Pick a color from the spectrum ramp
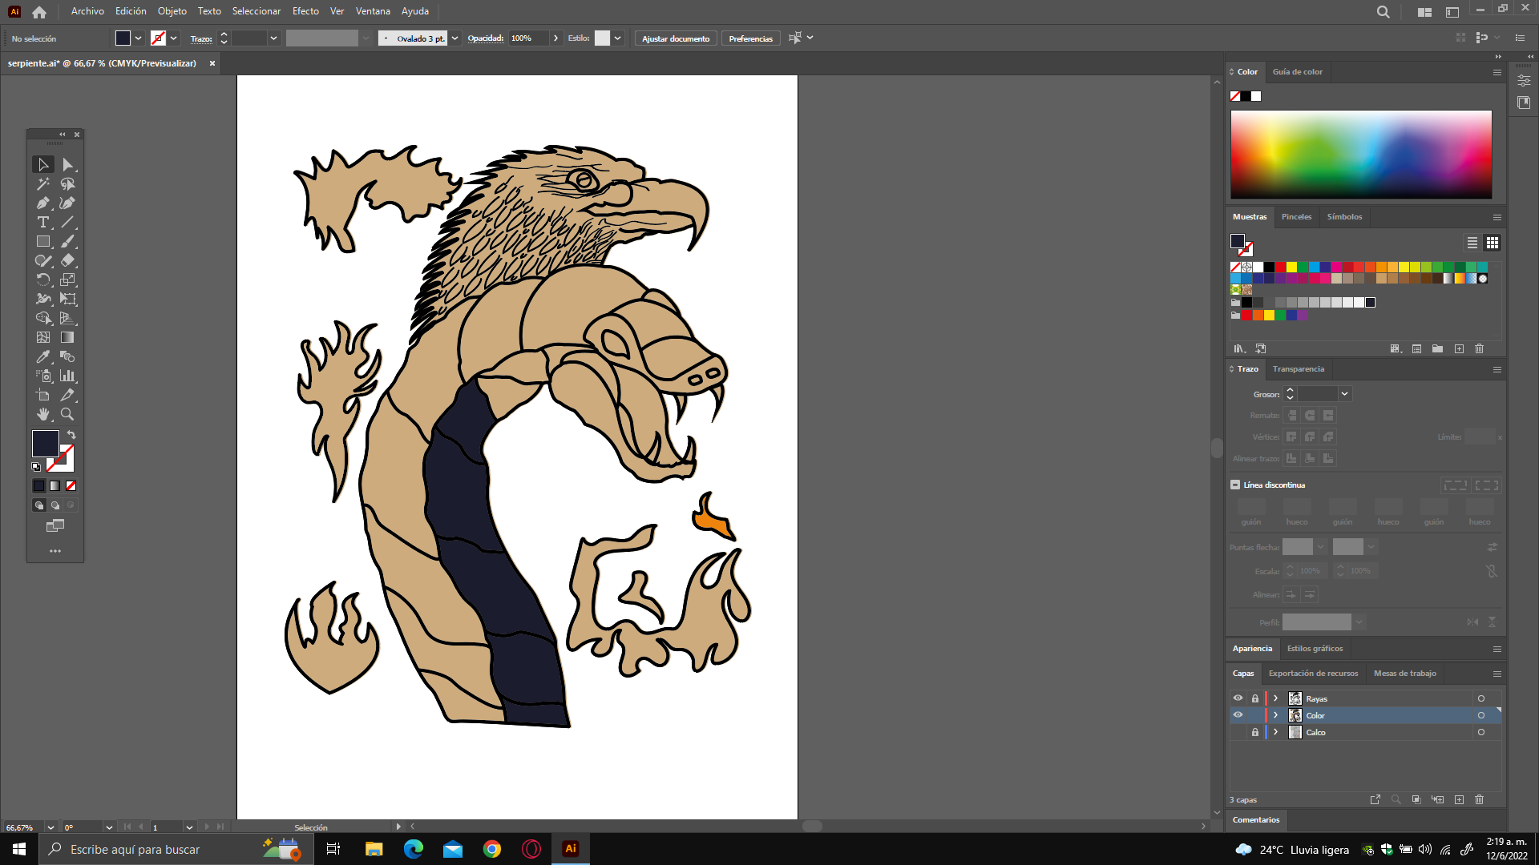1539x865 pixels. point(1361,155)
